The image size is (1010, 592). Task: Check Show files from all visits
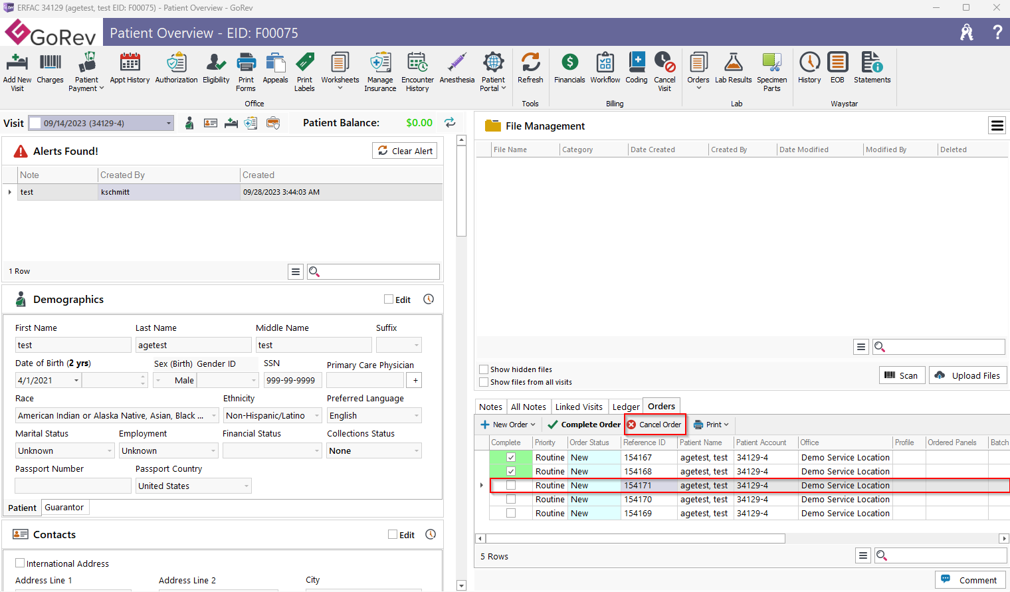484,382
